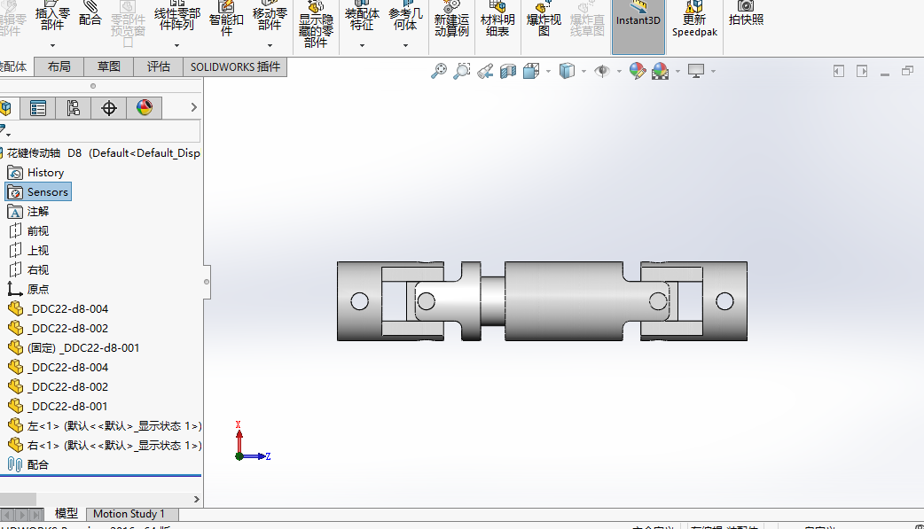This screenshot has width=924, height=529.
Task: Click the 拍快照 (Take Snapshot) tool
Action: click(x=746, y=14)
